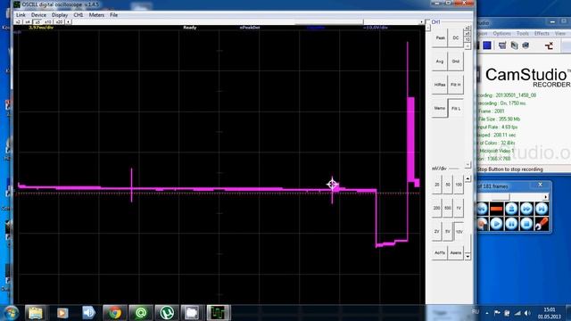Image resolution: width=571 pixels, height=321 pixels.
Task: Open wrench settings icon in player
Action: pos(542,224)
